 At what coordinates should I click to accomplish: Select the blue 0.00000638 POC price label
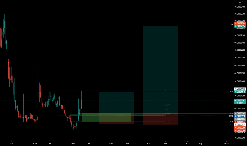[240, 116]
